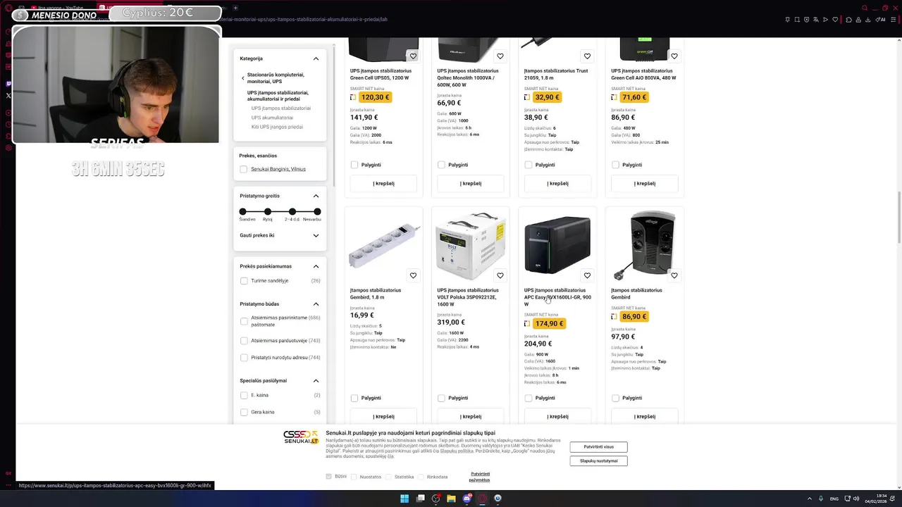Open UPS APC Easy BVX1600LI-GR product title
Viewport: 902px width, 507px height.
click(557, 297)
